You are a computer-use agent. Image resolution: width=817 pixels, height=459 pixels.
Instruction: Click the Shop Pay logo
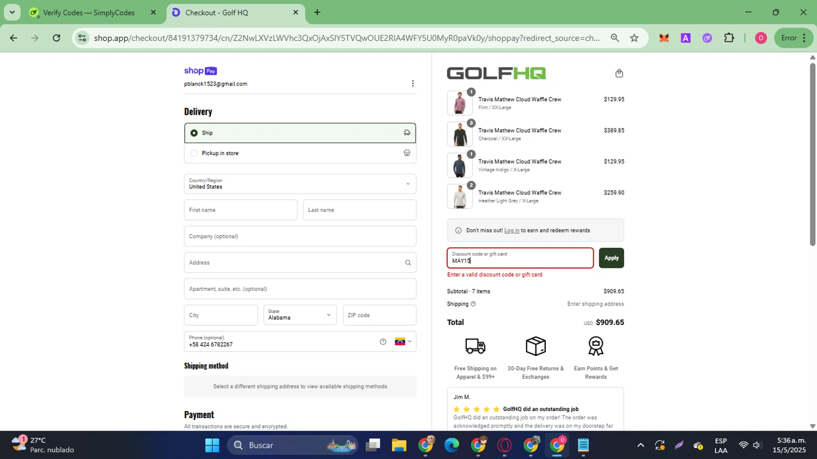click(x=200, y=71)
